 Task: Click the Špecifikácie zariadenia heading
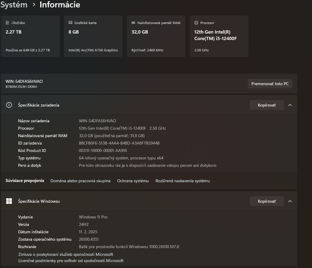(39, 105)
